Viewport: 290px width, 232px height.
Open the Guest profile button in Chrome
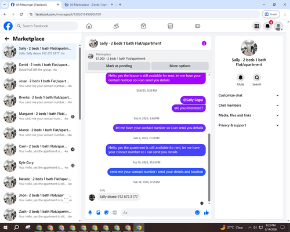click(x=271, y=14)
